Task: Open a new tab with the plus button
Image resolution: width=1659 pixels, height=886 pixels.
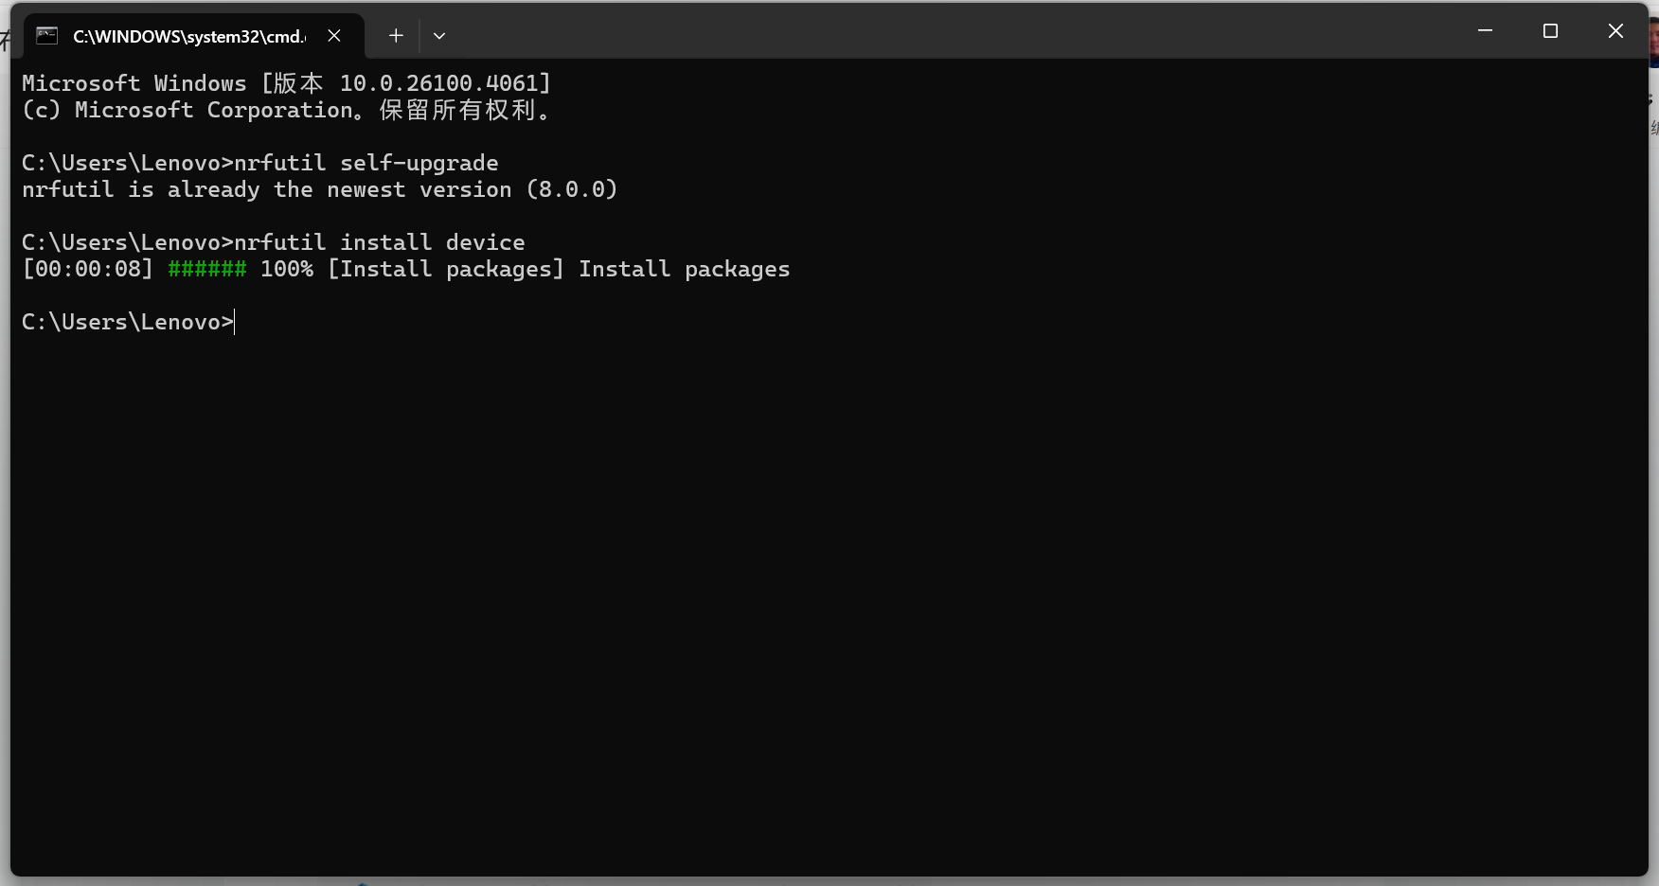Action: click(x=395, y=35)
